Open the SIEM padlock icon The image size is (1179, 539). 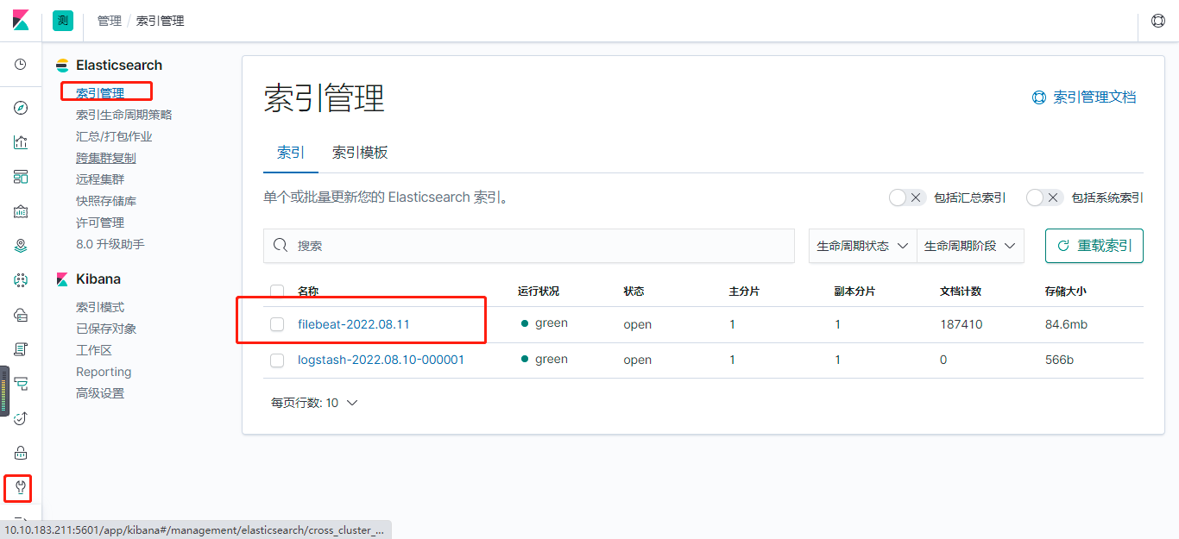(x=21, y=453)
